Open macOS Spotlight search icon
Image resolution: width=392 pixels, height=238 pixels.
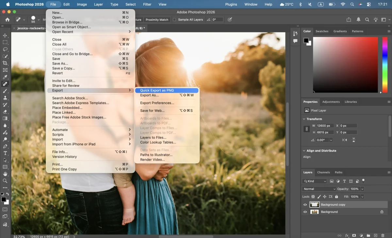pyautogui.click(x=352, y=5)
